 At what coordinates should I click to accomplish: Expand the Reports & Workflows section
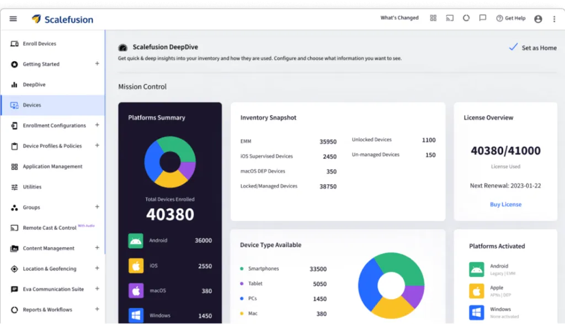click(97, 310)
